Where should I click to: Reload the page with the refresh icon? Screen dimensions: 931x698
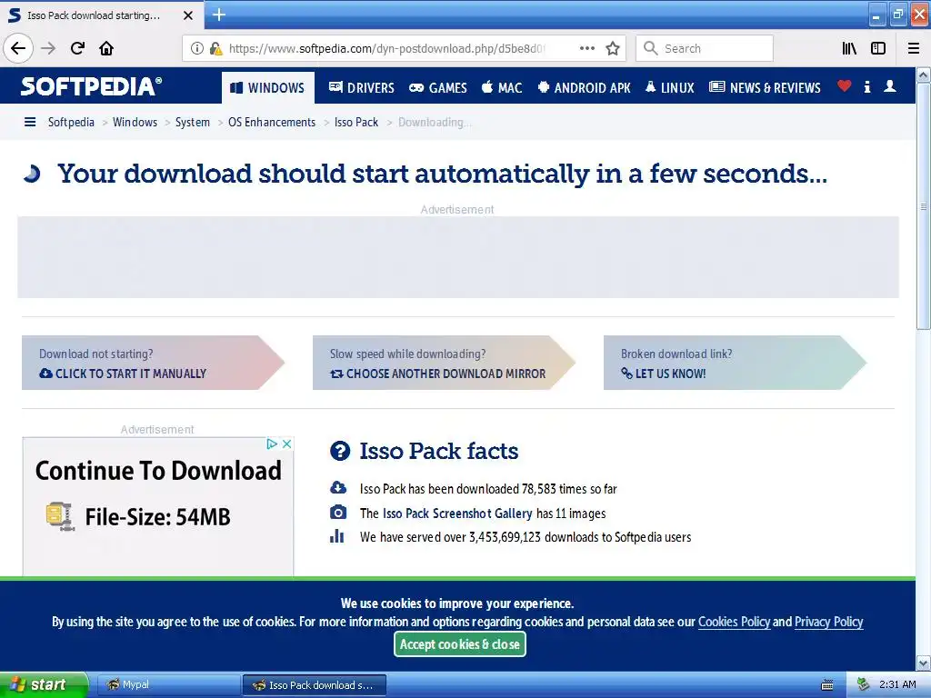tap(77, 48)
